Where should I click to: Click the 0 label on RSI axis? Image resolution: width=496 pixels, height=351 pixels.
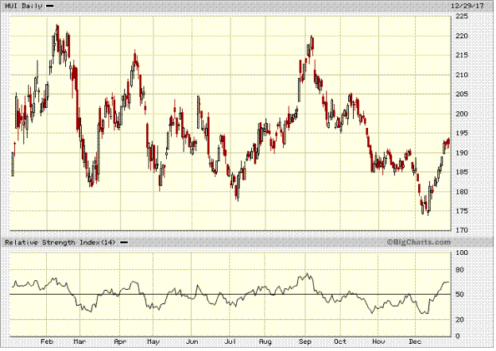point(457,336)
